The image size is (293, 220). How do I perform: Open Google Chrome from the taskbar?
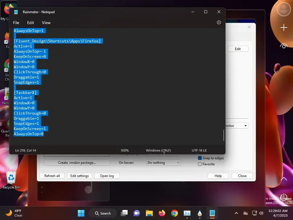174,213
